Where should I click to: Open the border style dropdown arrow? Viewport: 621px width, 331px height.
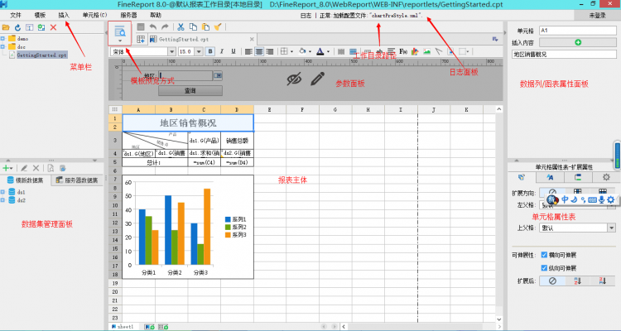point(292,52)
